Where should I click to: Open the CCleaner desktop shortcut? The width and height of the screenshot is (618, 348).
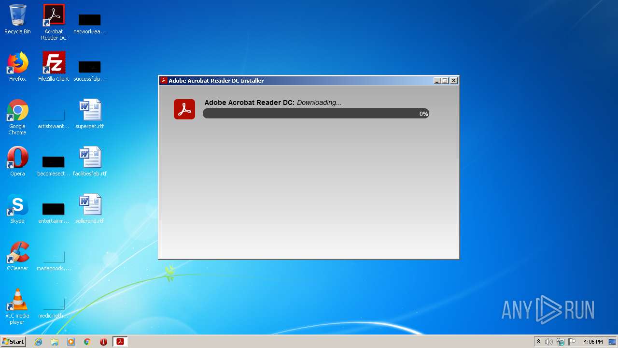17,256
